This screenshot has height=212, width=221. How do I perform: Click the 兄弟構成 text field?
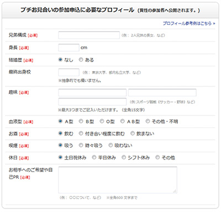pos(89,35)
